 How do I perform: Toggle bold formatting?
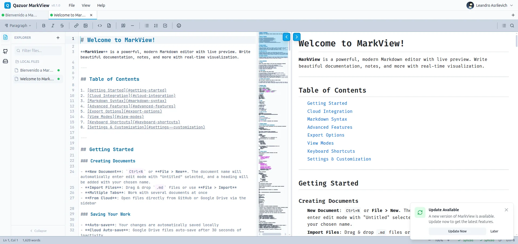pos(43,26)
